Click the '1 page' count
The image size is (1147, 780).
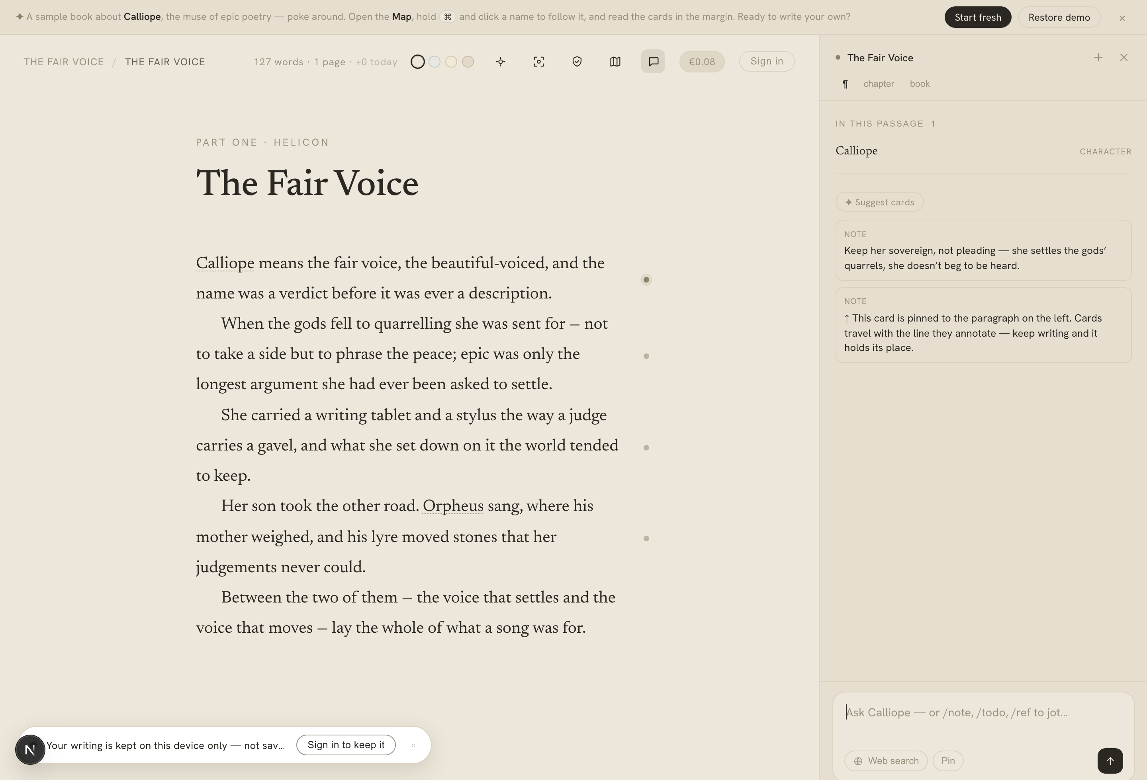330,62
